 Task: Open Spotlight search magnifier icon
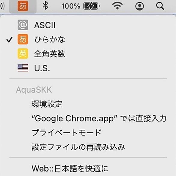click(x=160, y=6)
